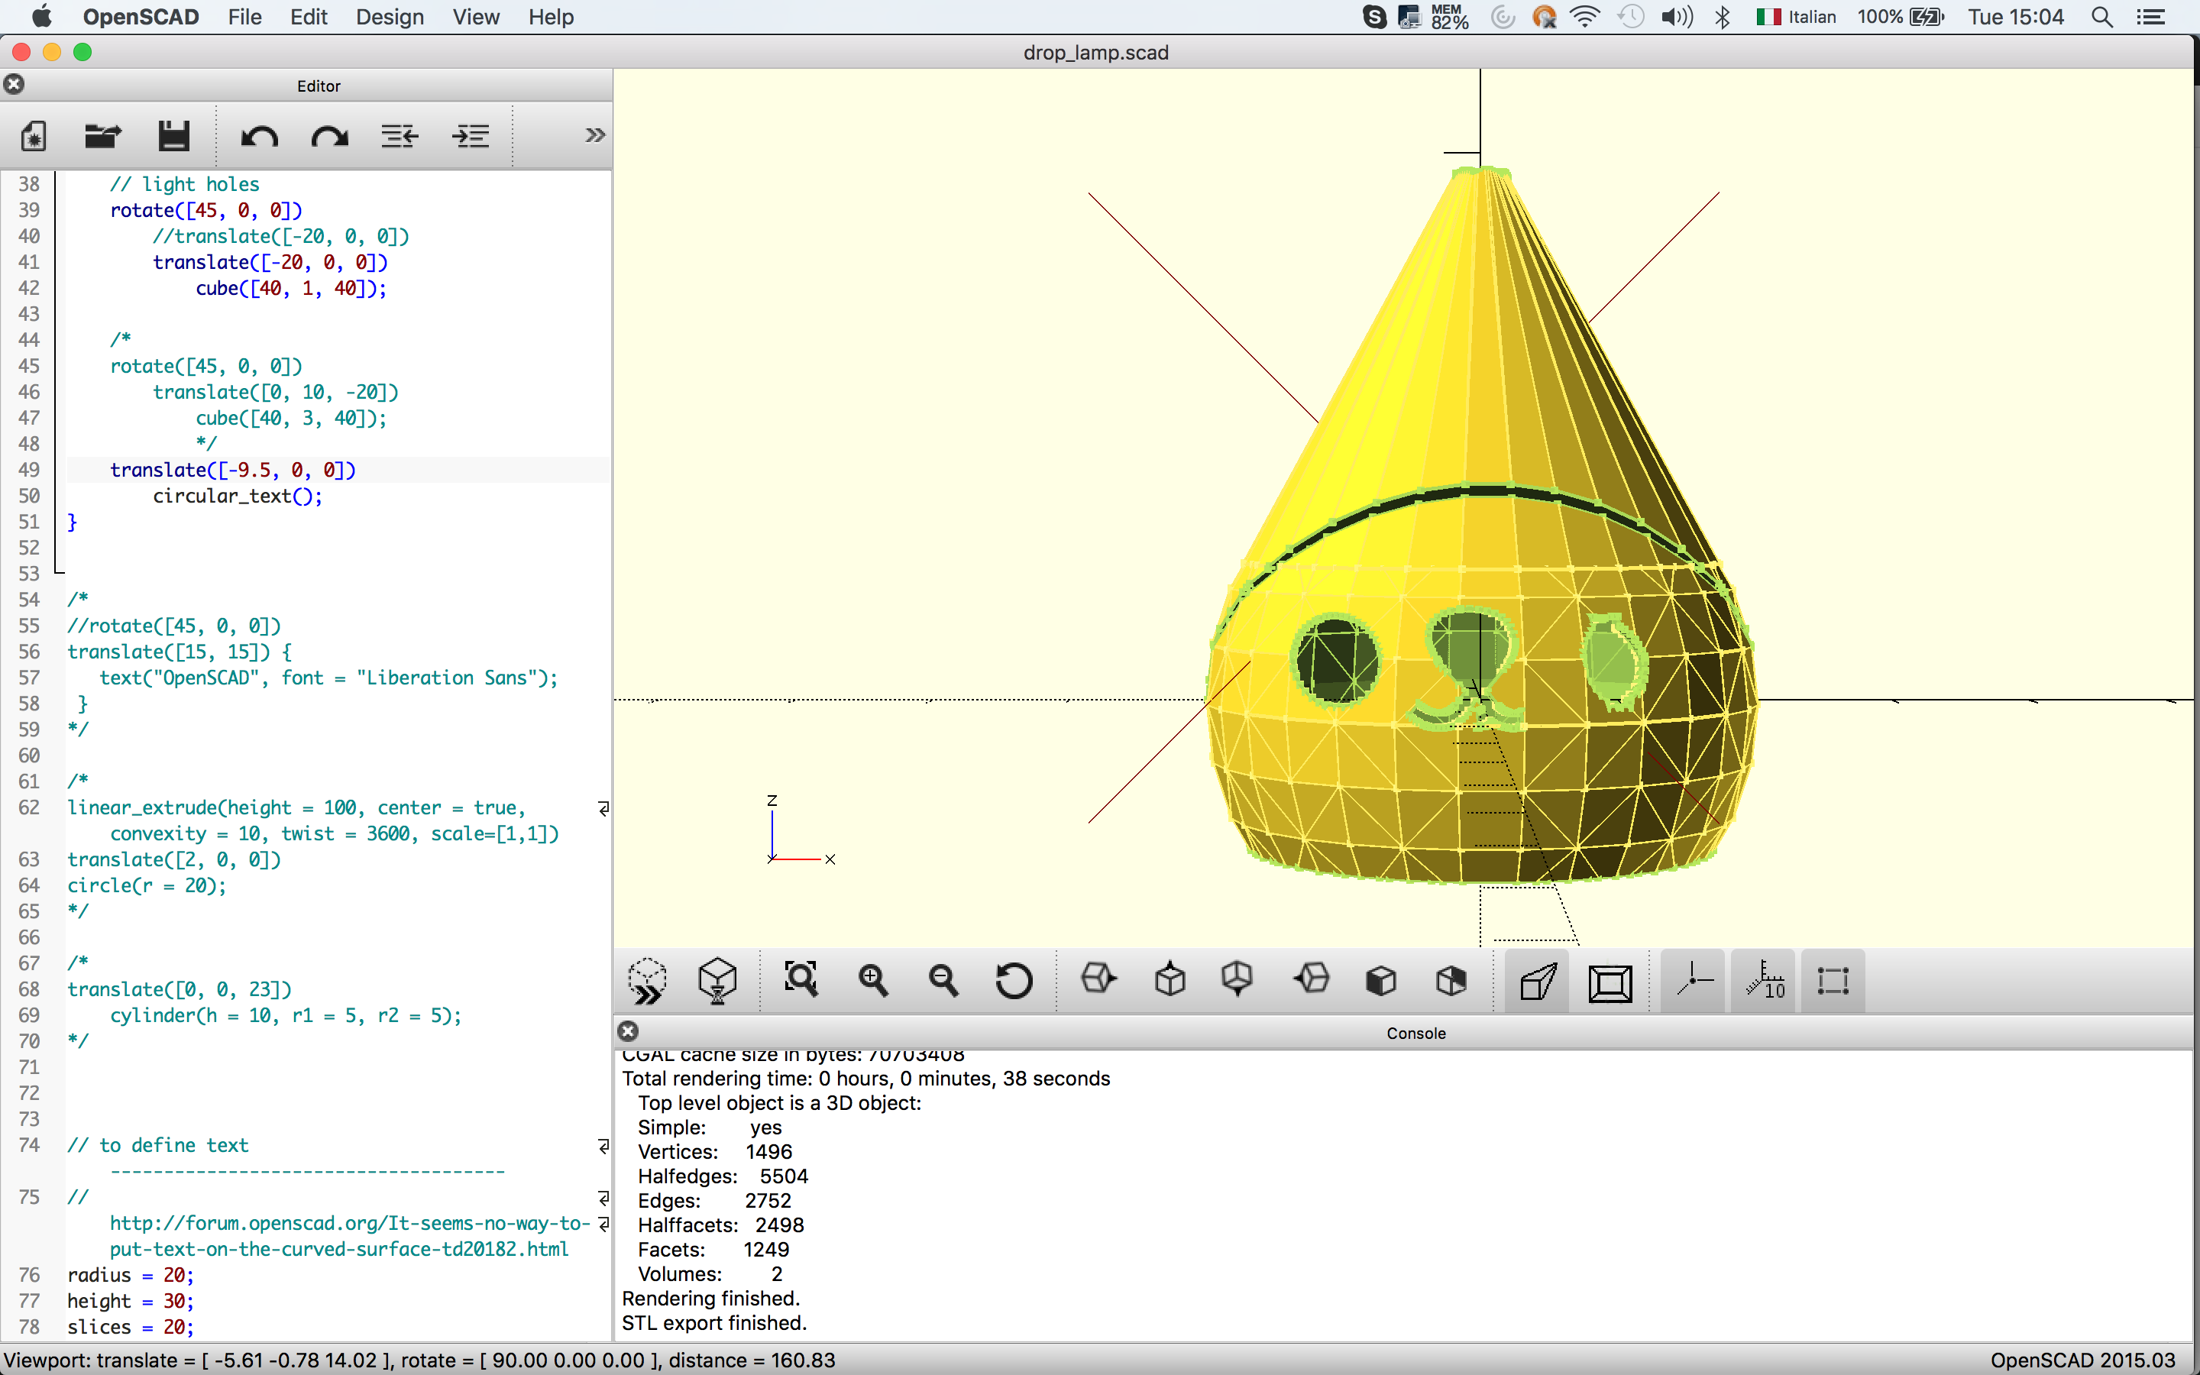Click the Save file floppy icon

point(173,137)
